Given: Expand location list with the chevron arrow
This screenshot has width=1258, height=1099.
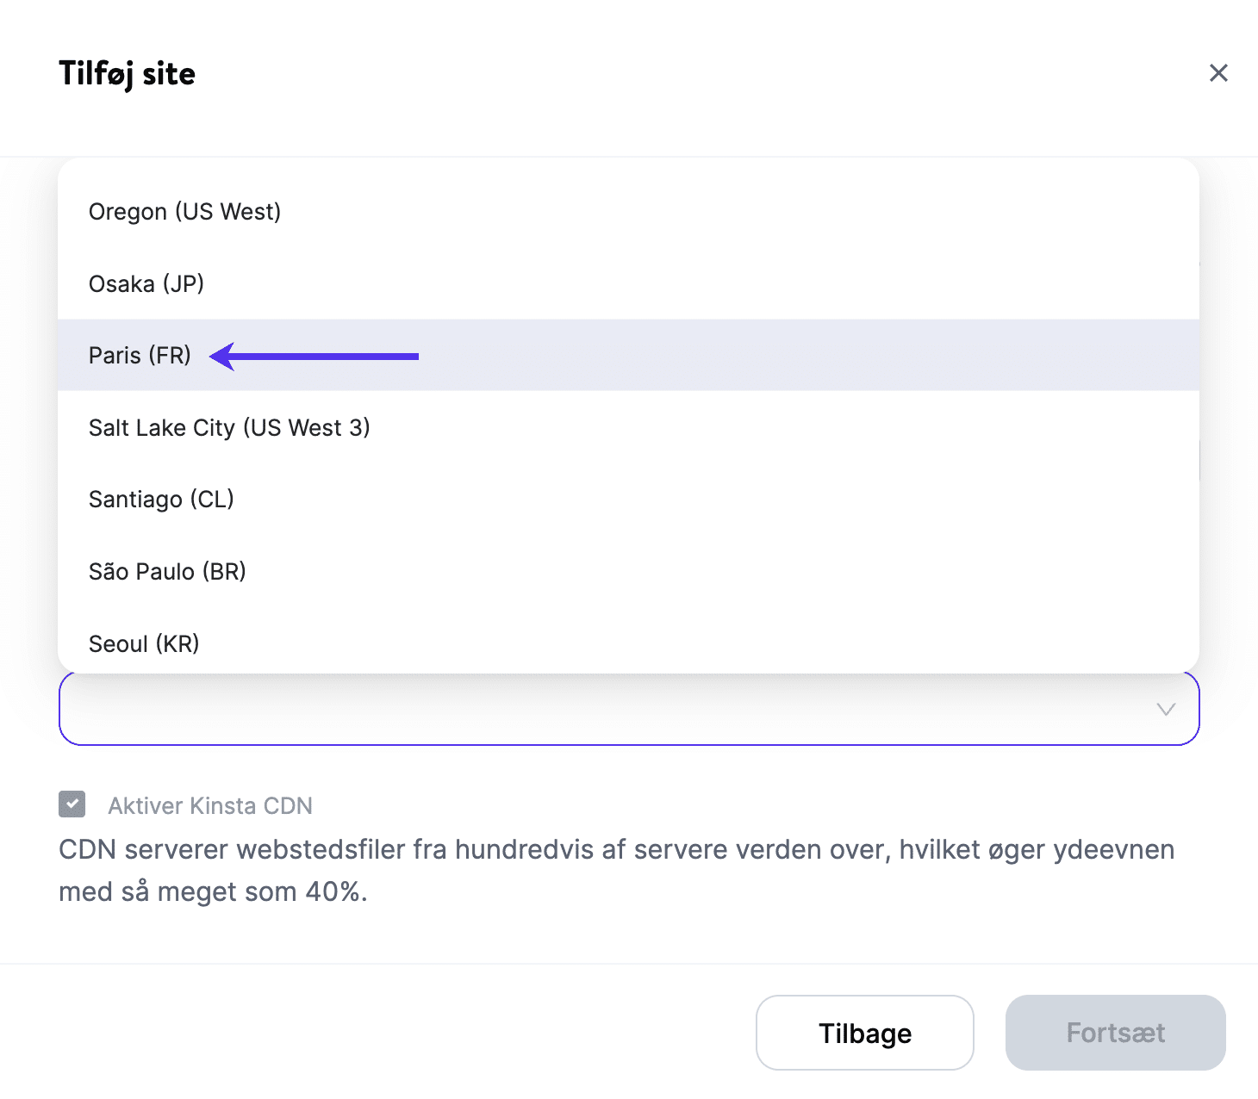Looking at the screenshot, I should pyautogui.click(x=1165, y=710).
